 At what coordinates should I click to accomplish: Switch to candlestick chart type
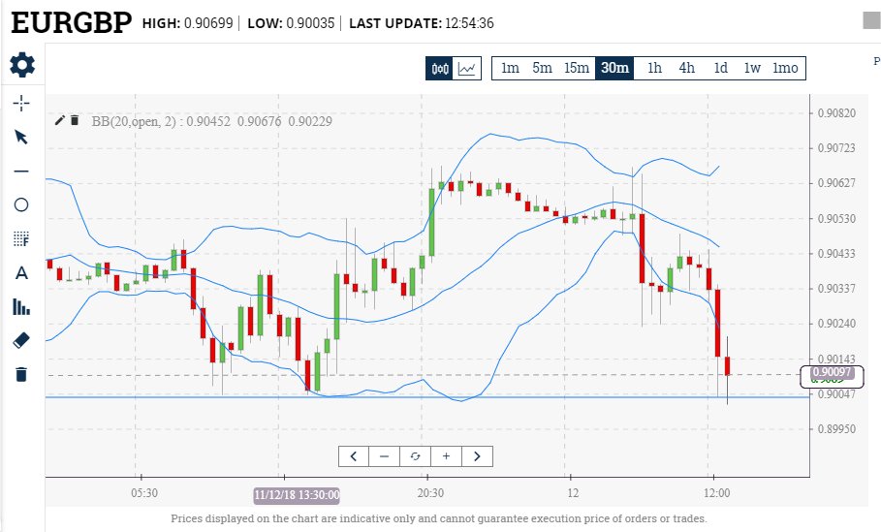click(x=439, y=69)
